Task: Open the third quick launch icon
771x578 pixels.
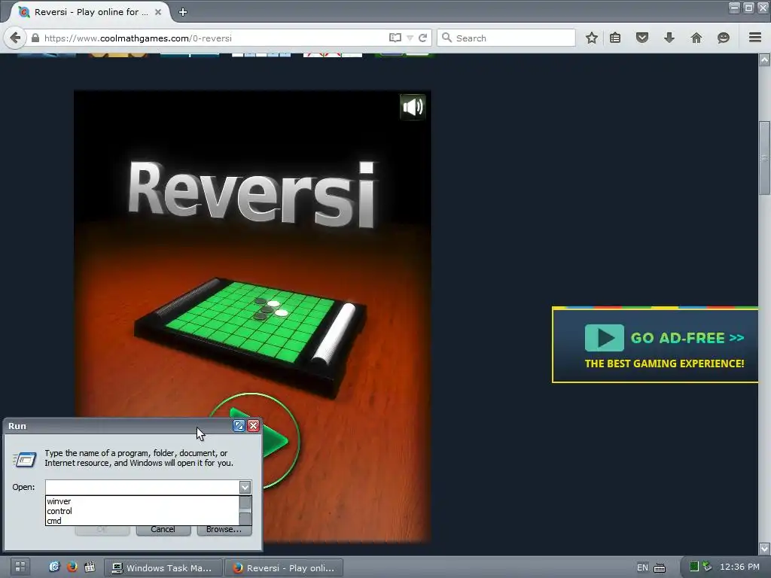Action: tap(90, 567)
